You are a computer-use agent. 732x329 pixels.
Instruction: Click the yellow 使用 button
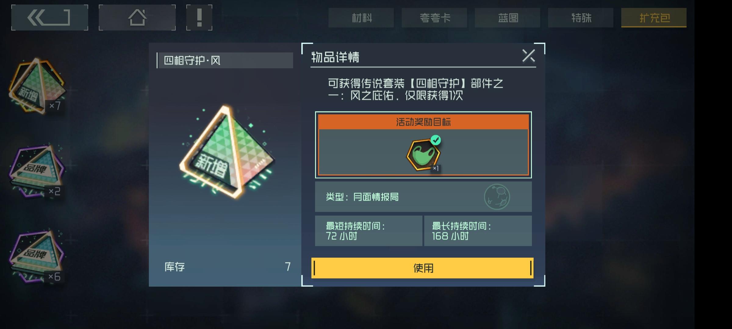(x=422, y=268)
